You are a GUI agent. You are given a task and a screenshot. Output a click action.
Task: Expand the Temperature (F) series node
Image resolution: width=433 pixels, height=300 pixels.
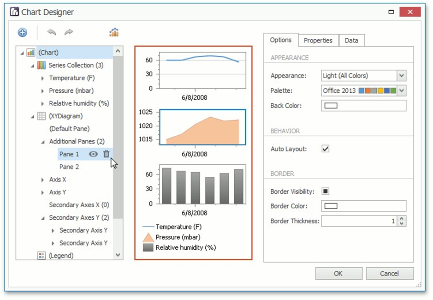pos(43,78)
